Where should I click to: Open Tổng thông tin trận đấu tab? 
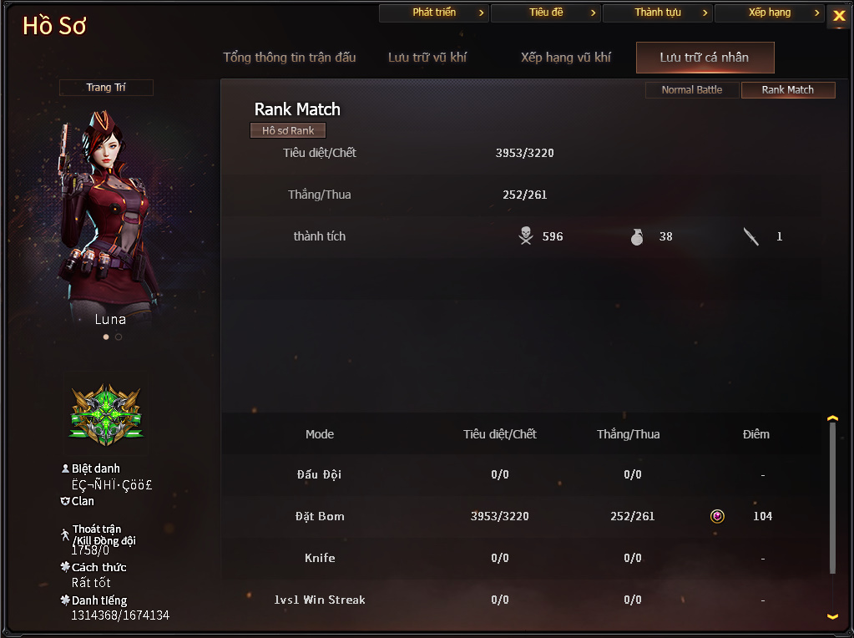point(289,58)
